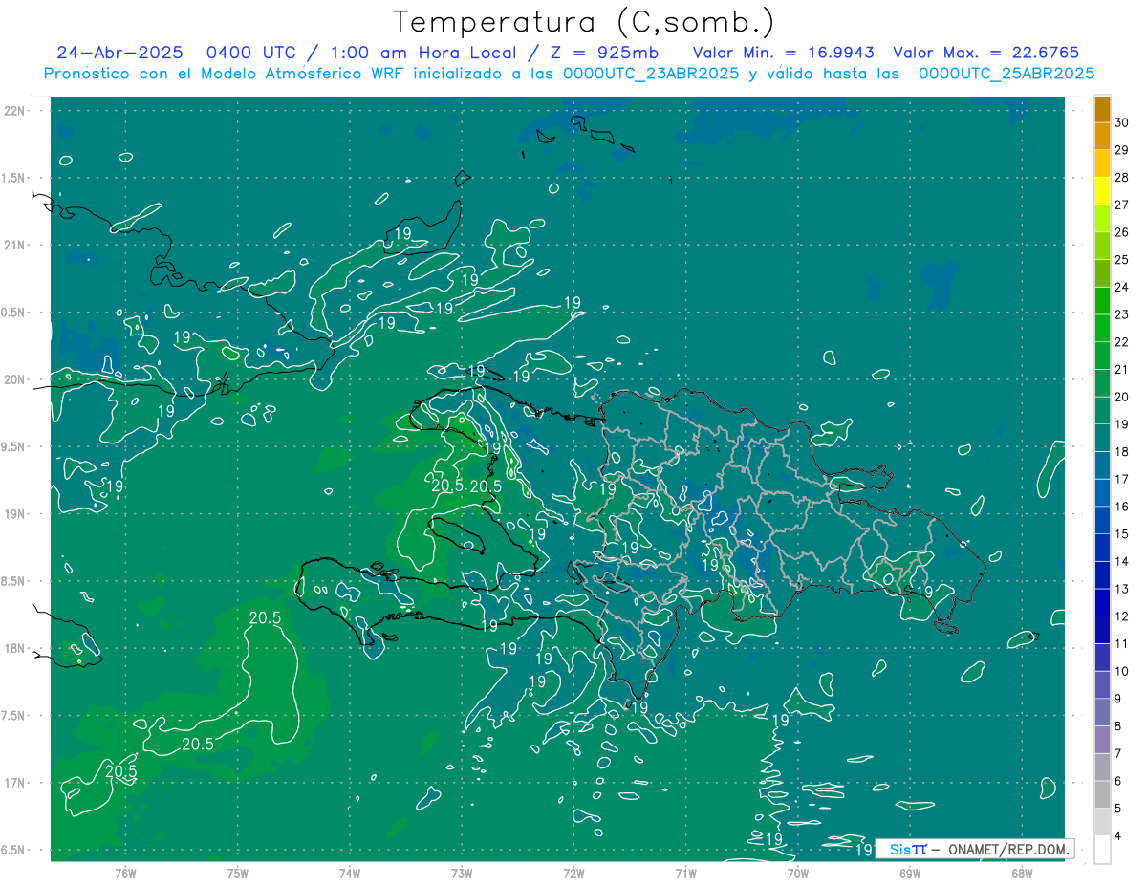
Task: Click the '20' color scale label
Action: 1121,397
